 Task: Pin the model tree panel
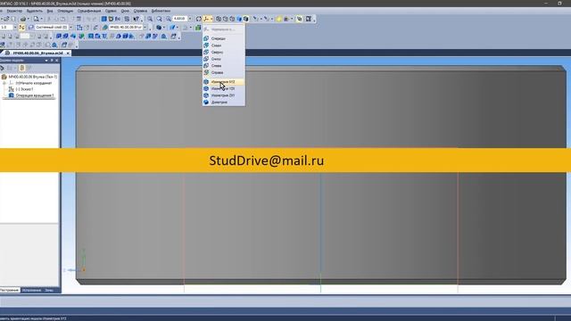click(52, 61)
